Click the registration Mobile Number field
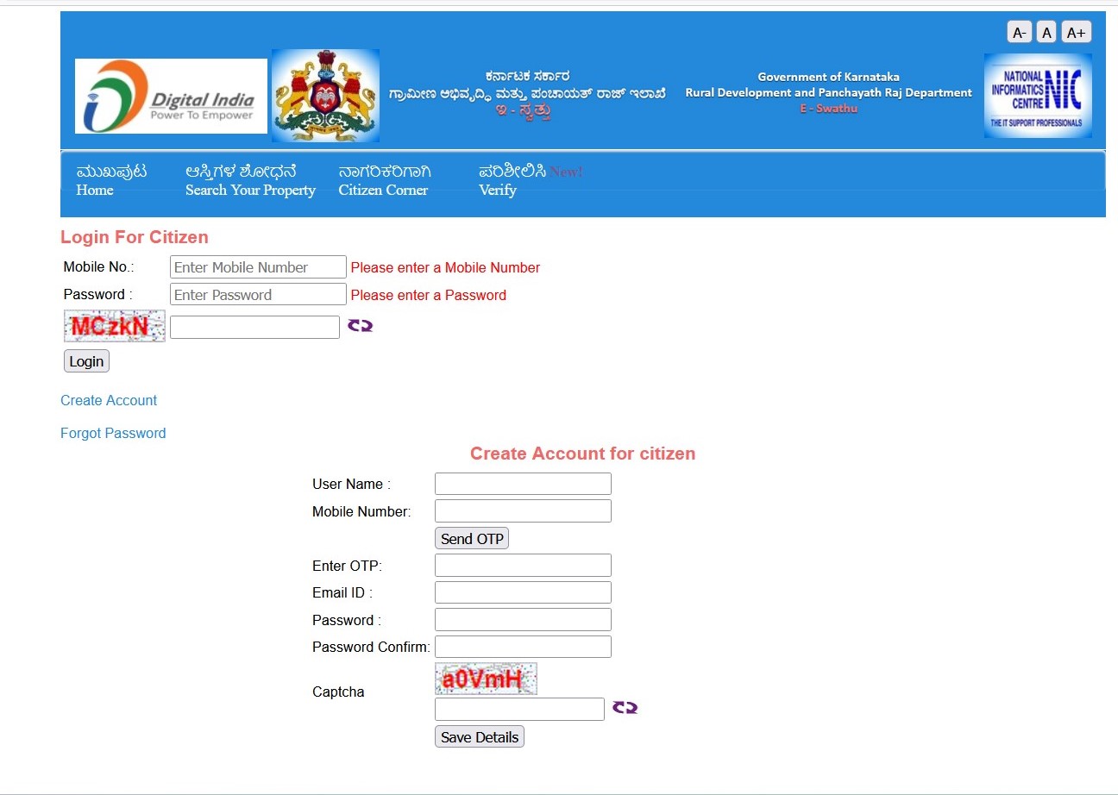Viewport: 1118px width, 795px height. pyautogui.click(x=523, y=511)
